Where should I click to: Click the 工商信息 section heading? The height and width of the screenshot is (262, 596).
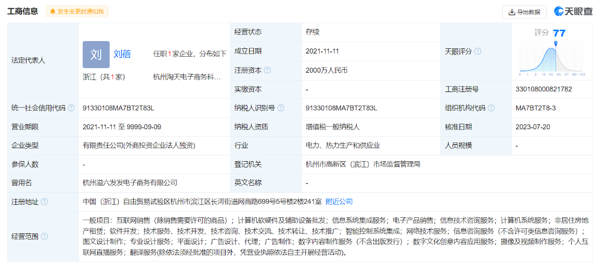tap(22, 11)
